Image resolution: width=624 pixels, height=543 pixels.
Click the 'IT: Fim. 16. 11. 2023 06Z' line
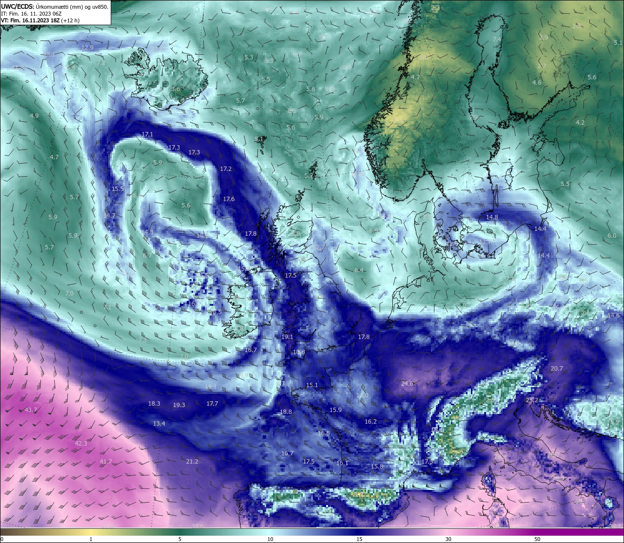[31, 14]
